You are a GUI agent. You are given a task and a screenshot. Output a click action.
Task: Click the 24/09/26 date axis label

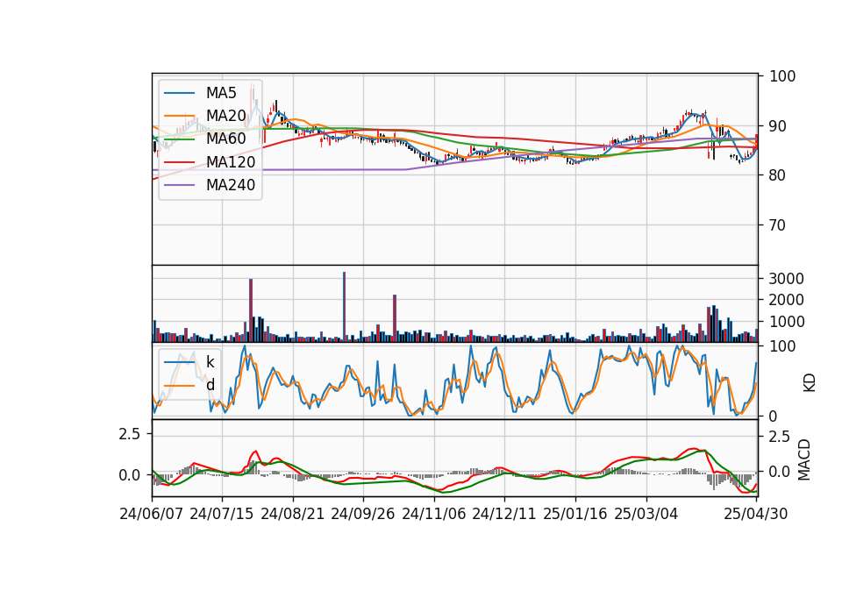[362, 514]
